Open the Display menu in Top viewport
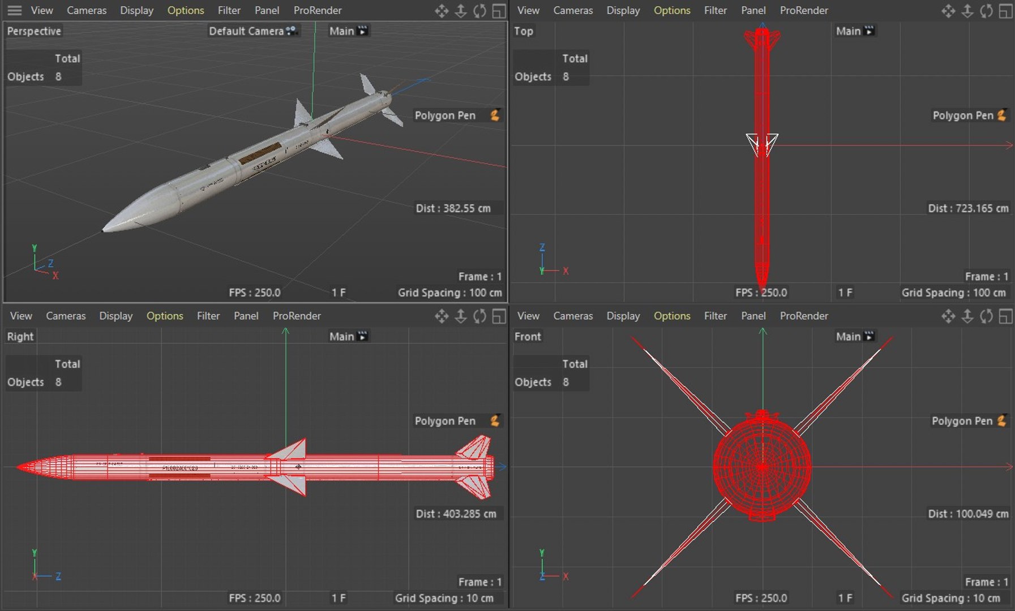Screen dimensions: 1015x611 coord(623,10)
